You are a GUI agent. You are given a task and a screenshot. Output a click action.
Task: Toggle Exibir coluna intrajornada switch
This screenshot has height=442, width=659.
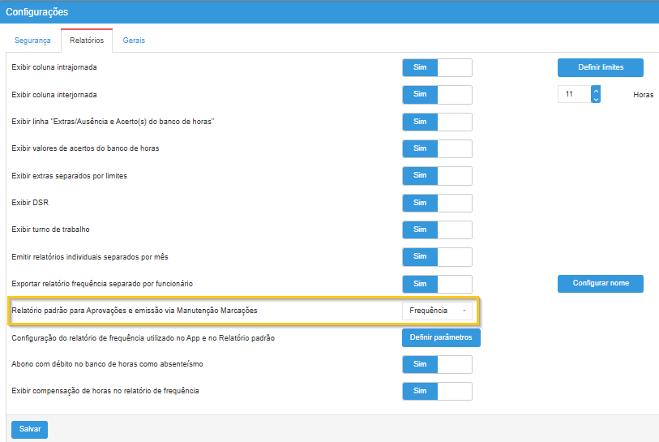coord(437,68)
